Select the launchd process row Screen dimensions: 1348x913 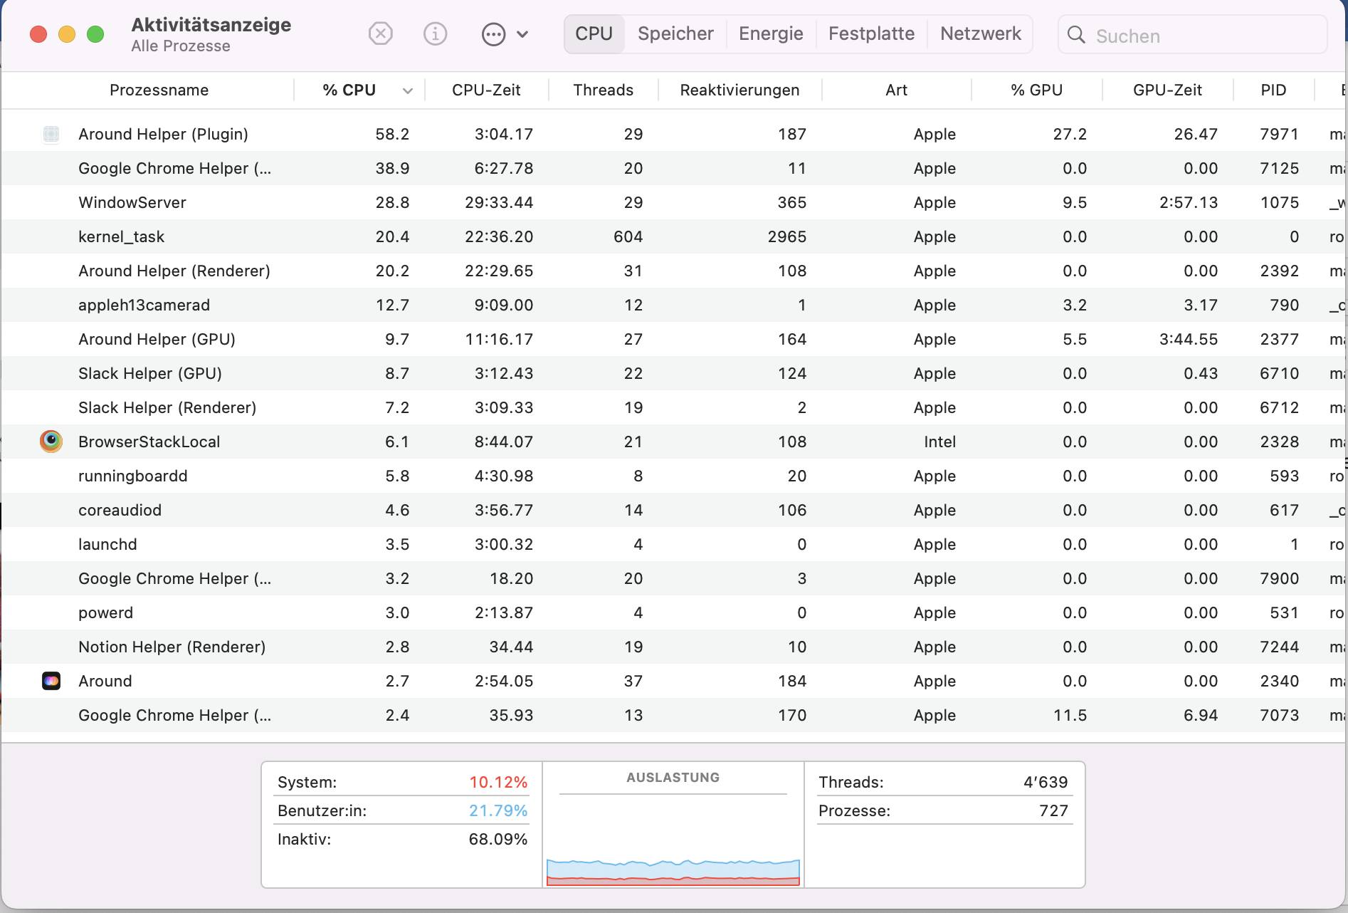tap(673, 544)
